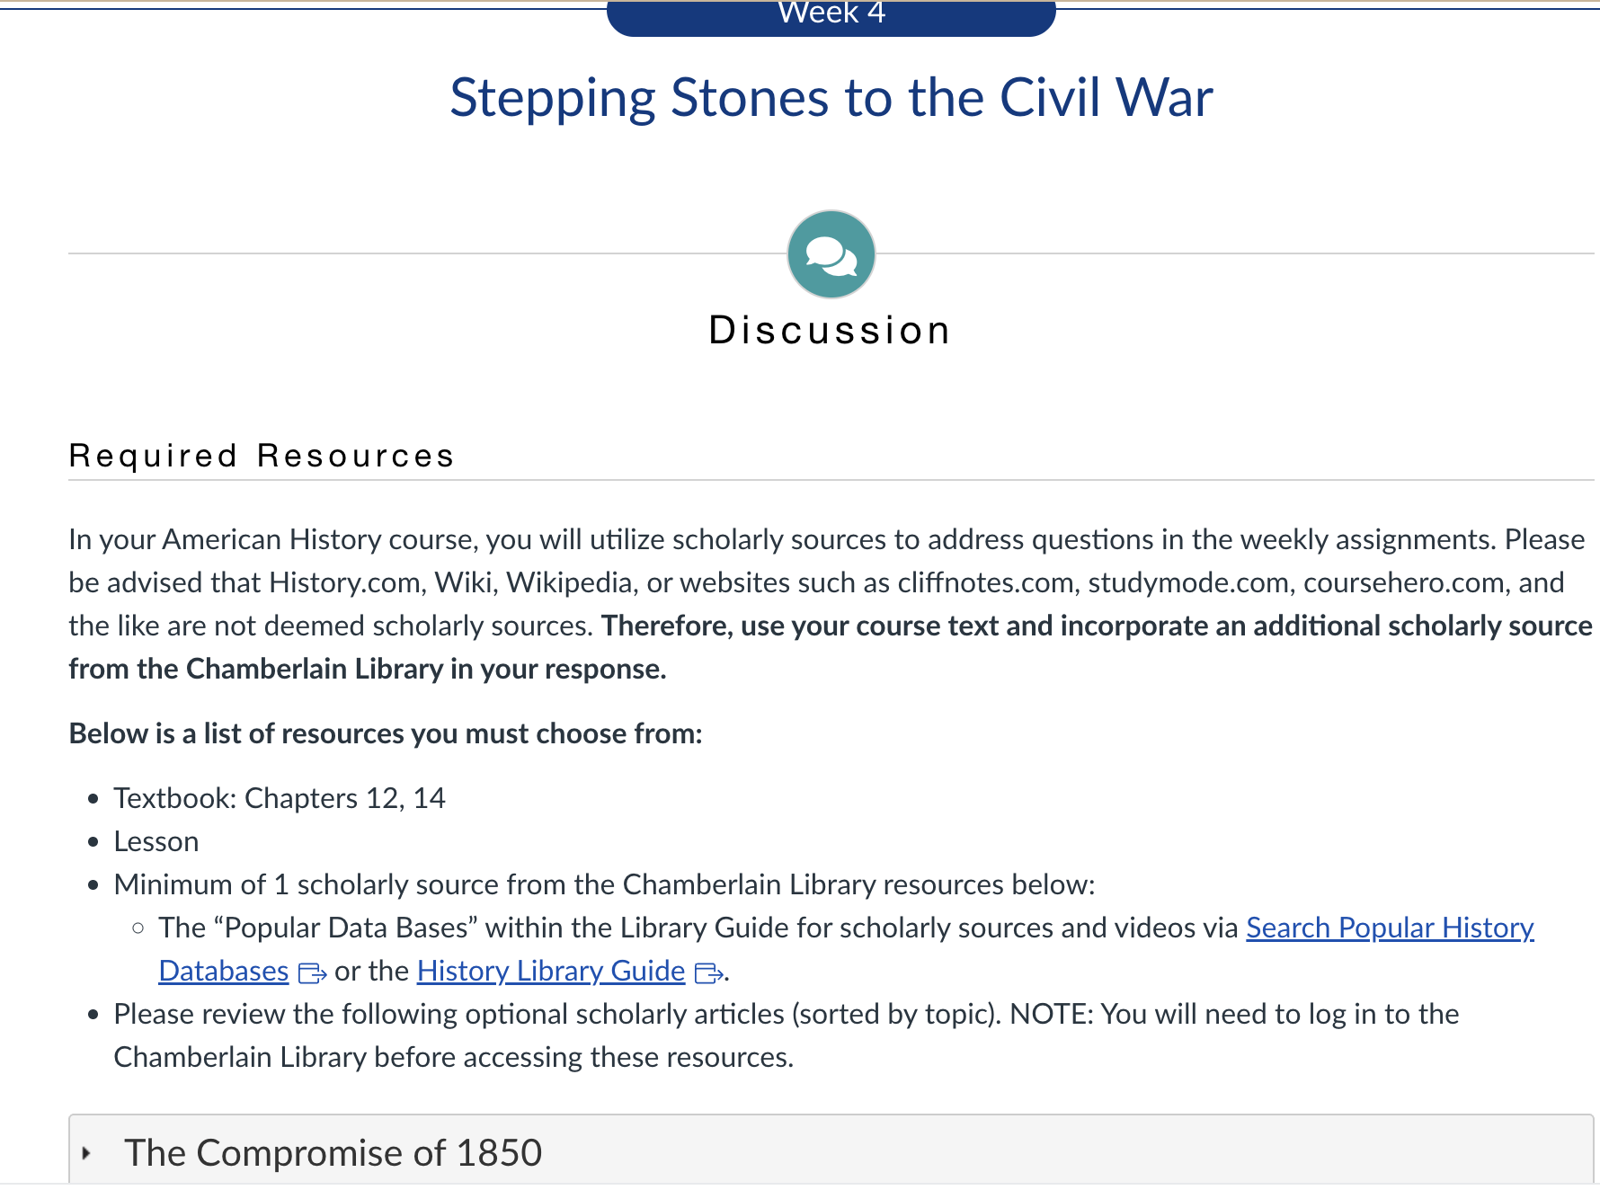The image size is (1600, 1190).
Task: Open the History Library Guide link
Action: tap(550, 971)
